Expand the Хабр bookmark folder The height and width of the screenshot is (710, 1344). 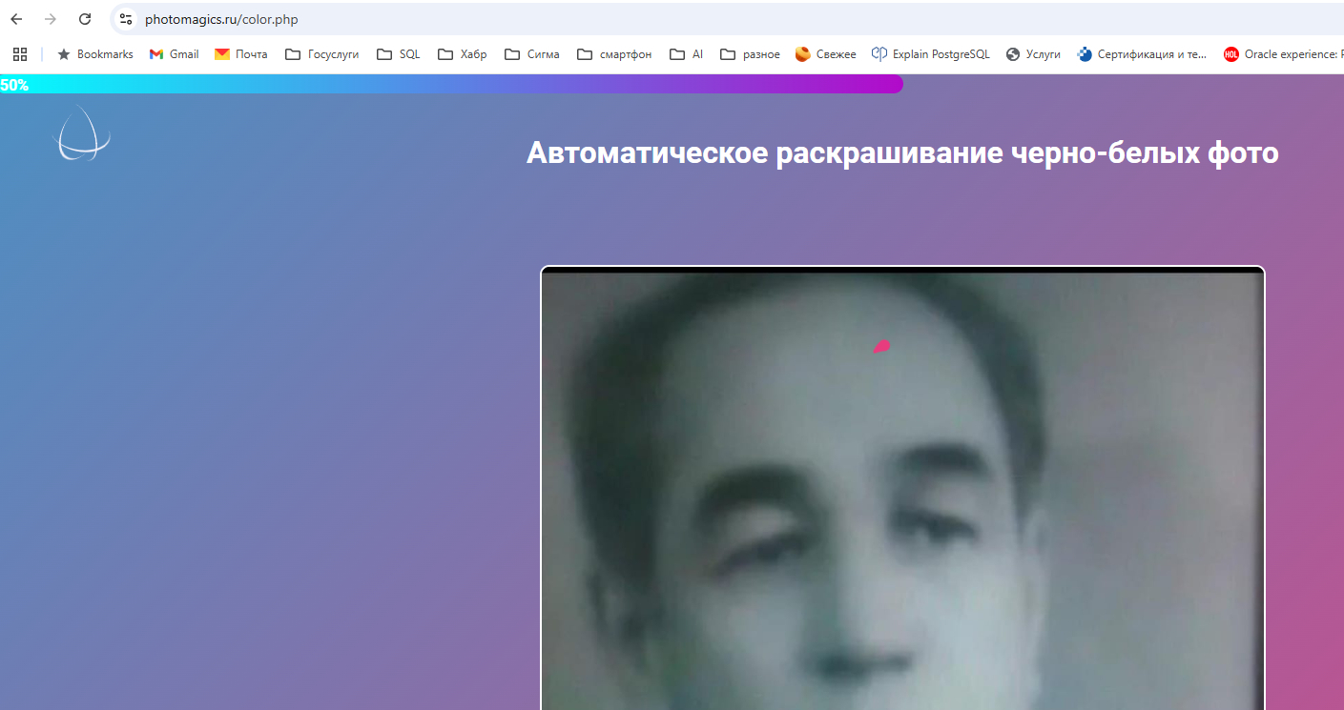[463, 54]
